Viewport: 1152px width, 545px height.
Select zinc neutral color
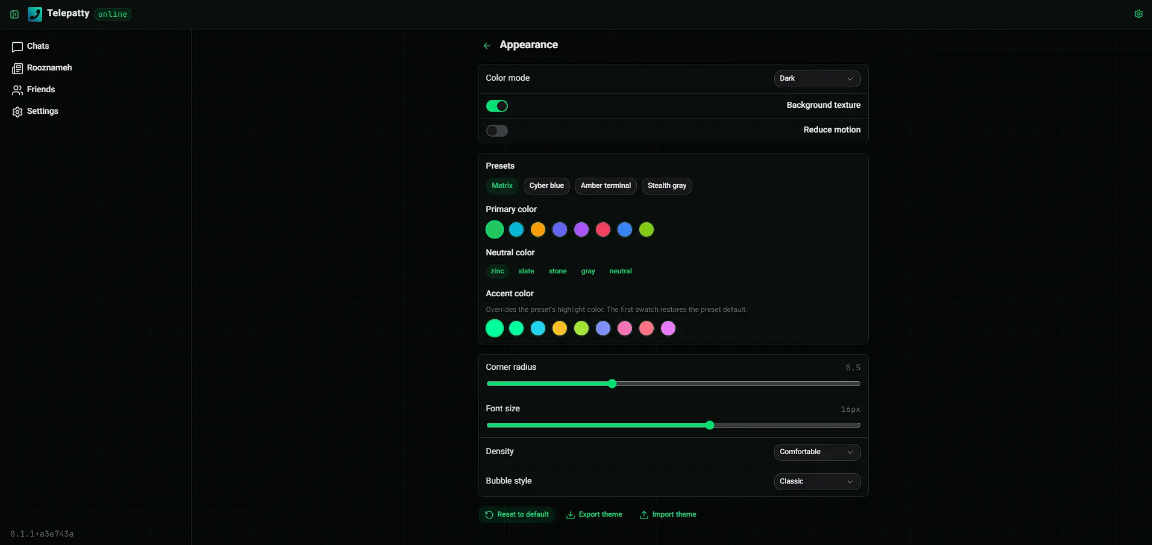click(497, 271)
